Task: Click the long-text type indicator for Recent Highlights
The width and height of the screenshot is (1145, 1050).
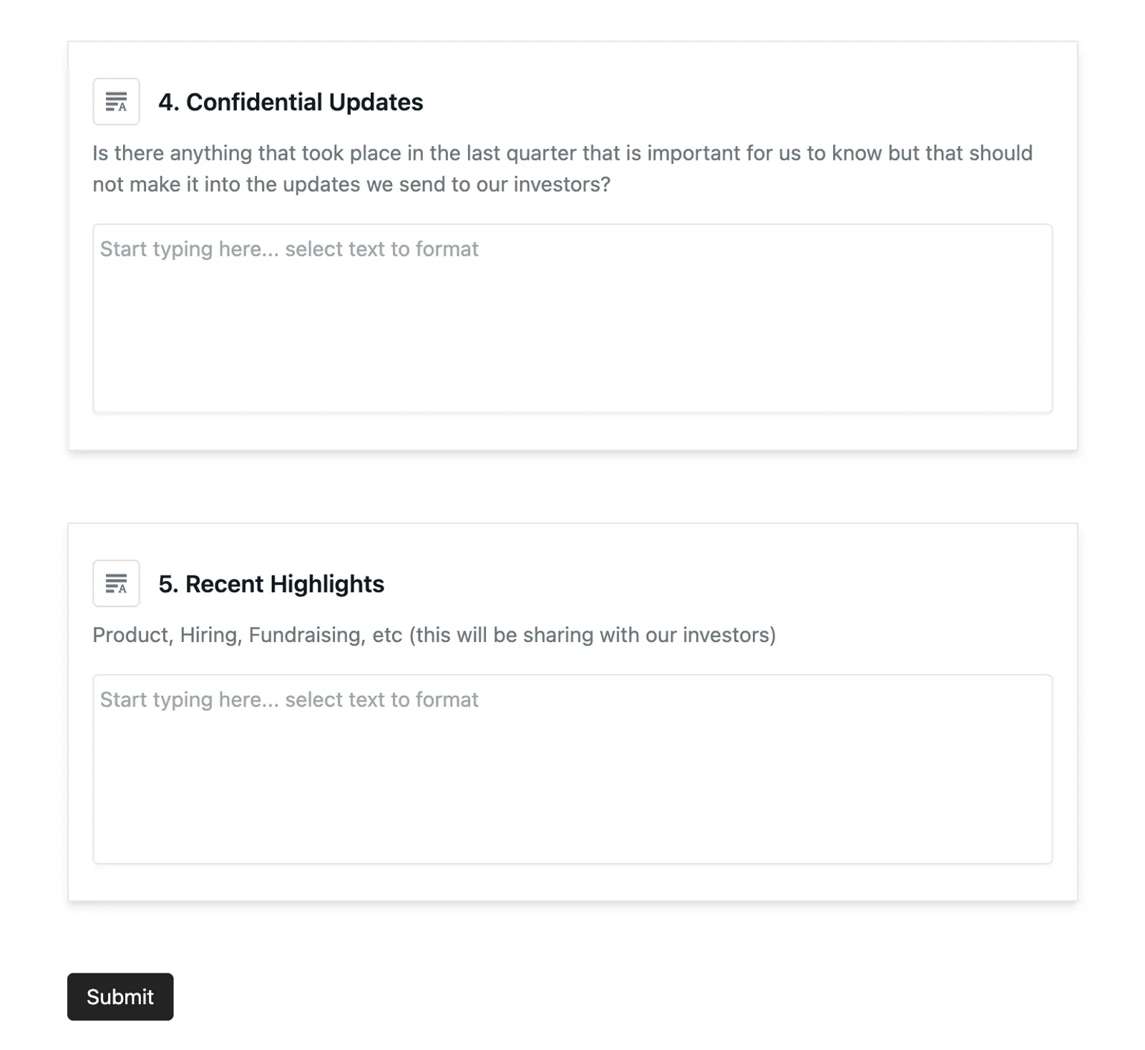Action: (116, 583)
